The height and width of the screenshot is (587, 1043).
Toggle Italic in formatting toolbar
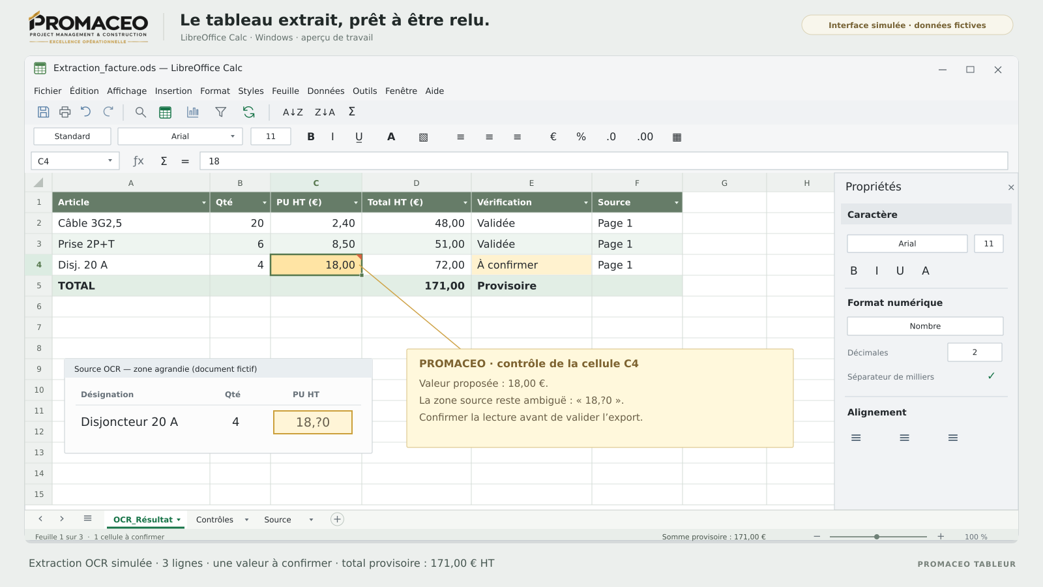[332, 136]
